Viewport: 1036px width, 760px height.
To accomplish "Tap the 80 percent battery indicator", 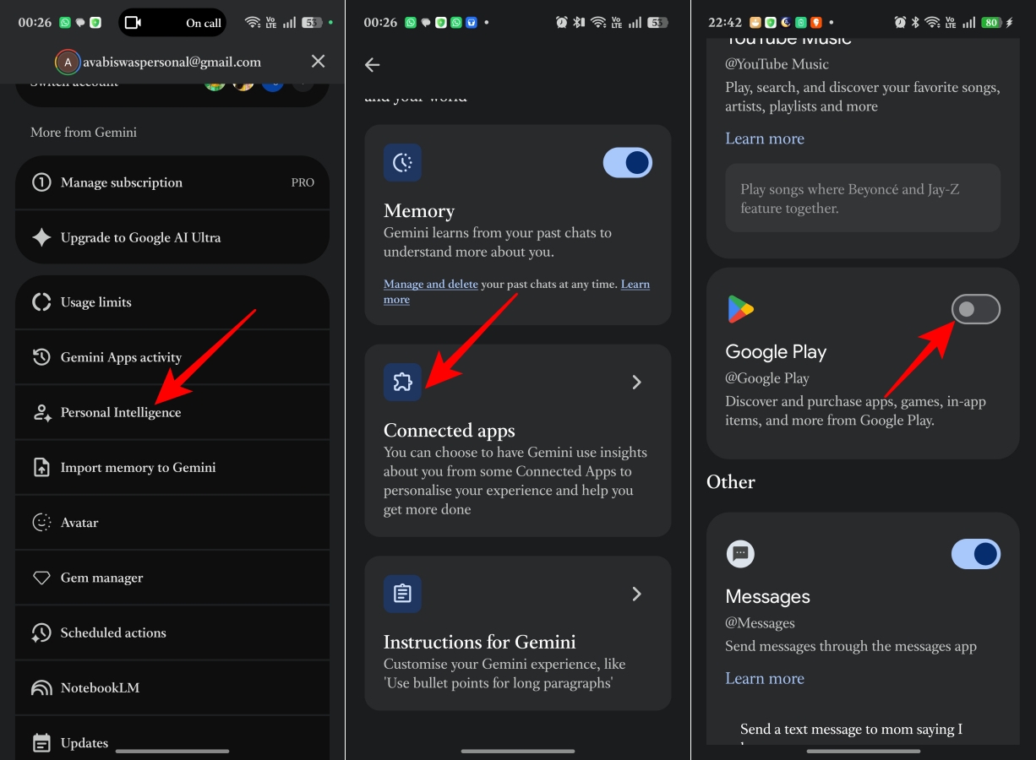I will tap(990, 23).
